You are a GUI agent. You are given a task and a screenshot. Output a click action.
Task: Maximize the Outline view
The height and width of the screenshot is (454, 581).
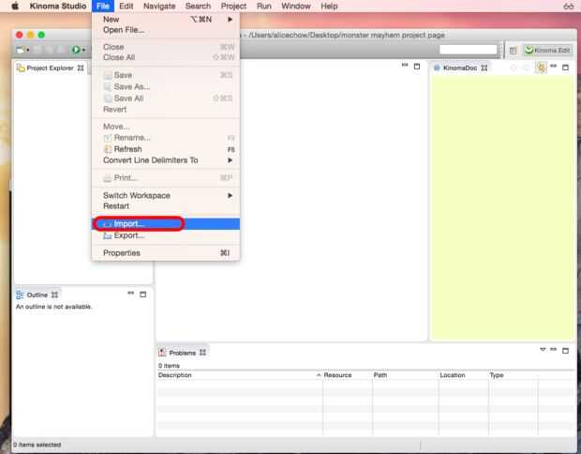[143, 295]
